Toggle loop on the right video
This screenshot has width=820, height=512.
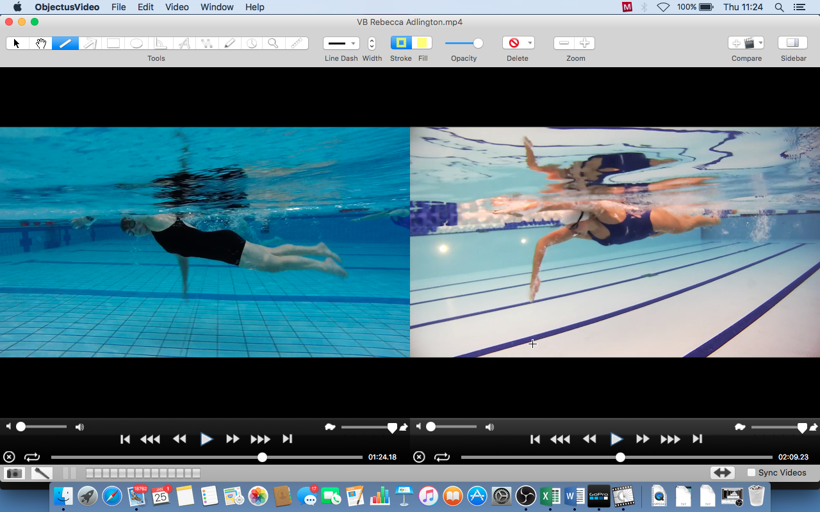(x=442, y=457)
